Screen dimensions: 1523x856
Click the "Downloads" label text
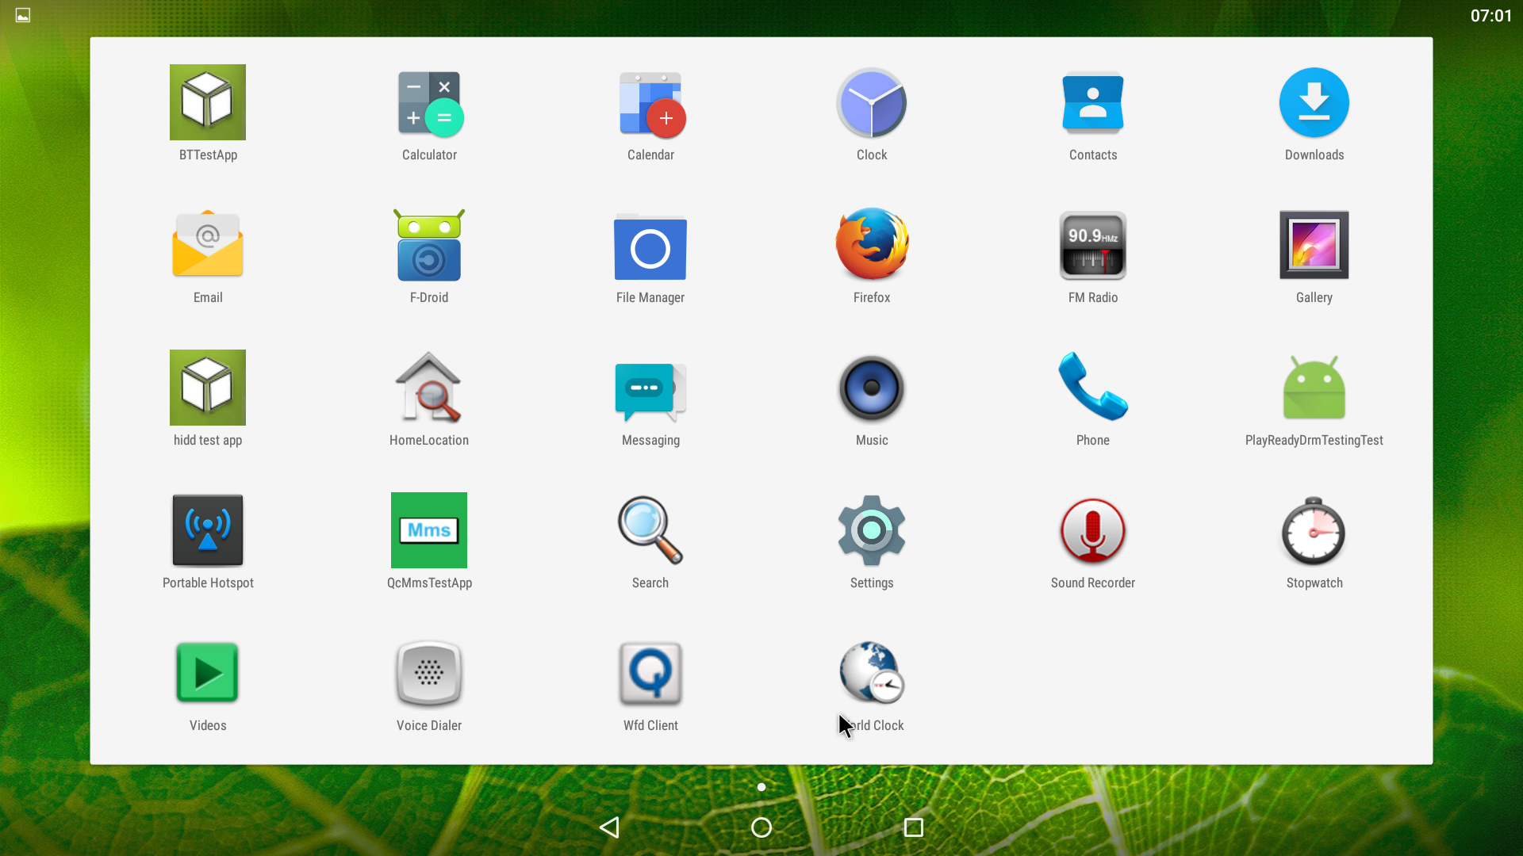[1314, 155]
